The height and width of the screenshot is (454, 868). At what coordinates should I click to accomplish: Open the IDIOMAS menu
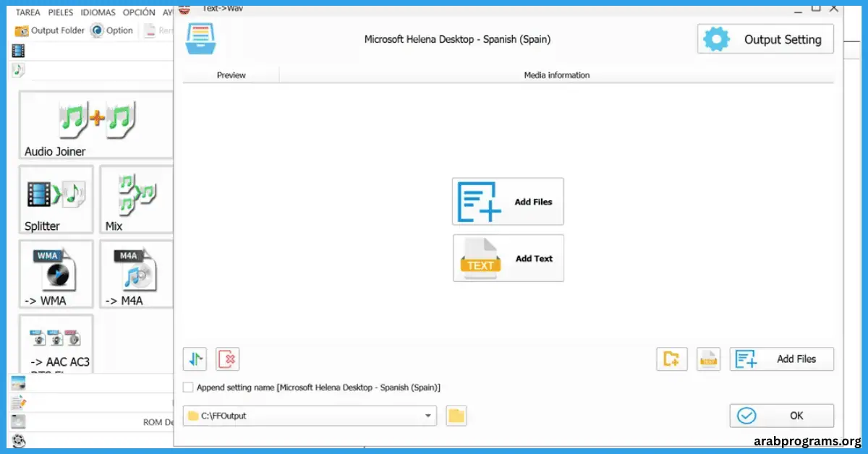pos(98,12)
